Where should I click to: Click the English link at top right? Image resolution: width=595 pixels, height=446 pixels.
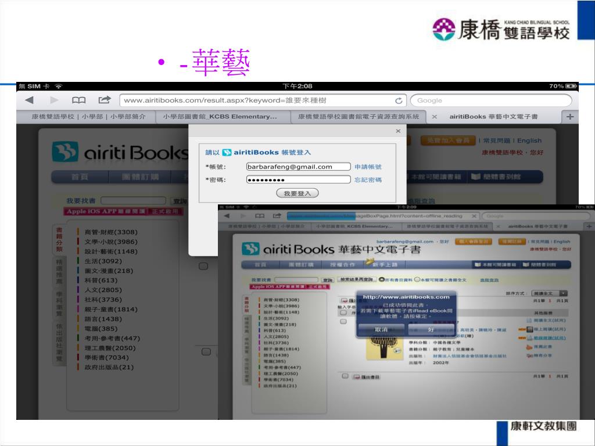coord(529,141)
